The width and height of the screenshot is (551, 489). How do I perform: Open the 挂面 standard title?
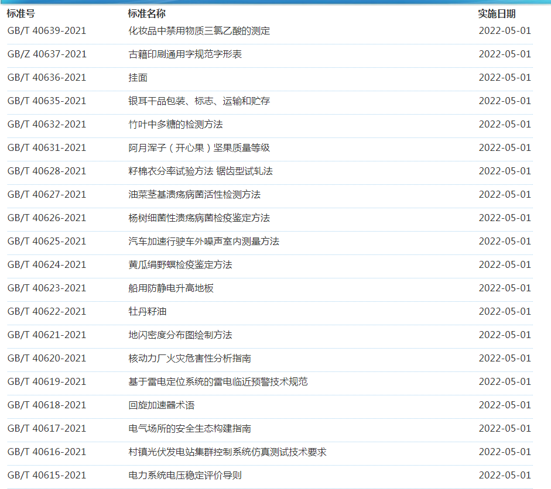pyautogui.click(x=138, y=78)
